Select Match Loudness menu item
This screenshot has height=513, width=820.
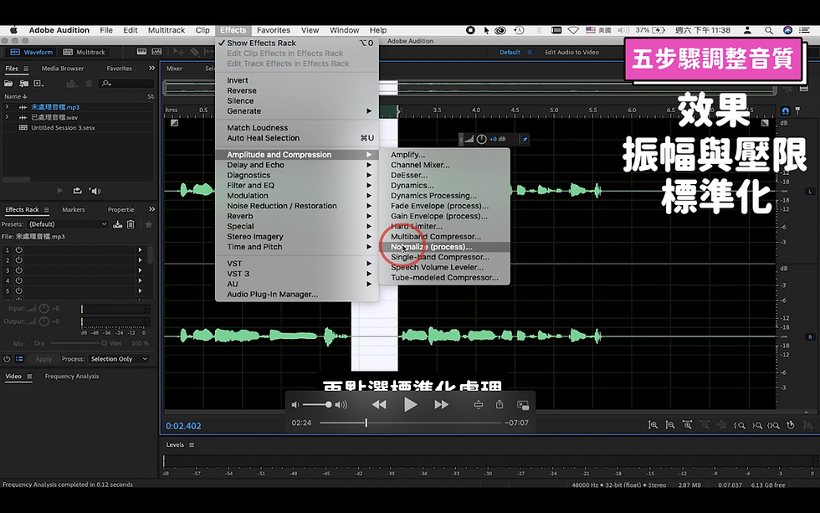(x=296, y=127)
